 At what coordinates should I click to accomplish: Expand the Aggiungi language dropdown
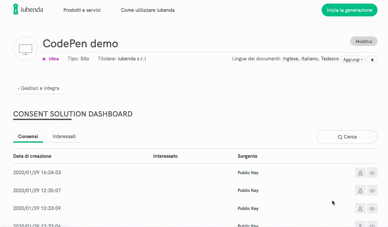tap(353, 60)
